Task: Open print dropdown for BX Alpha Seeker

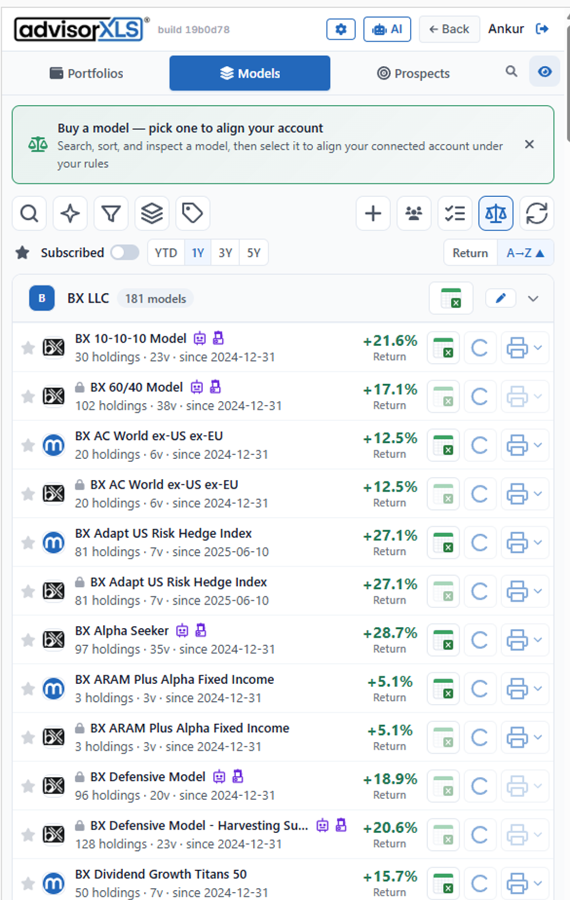Action: (538, 640)
